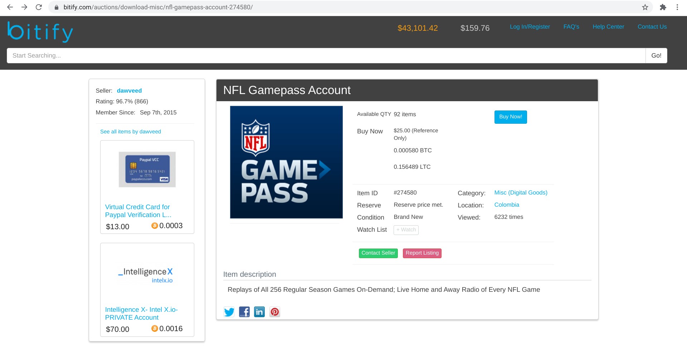This screenshot has width=687, height=349.
Task: Focus the Start Searching field
Action: (x=326, y=55)
